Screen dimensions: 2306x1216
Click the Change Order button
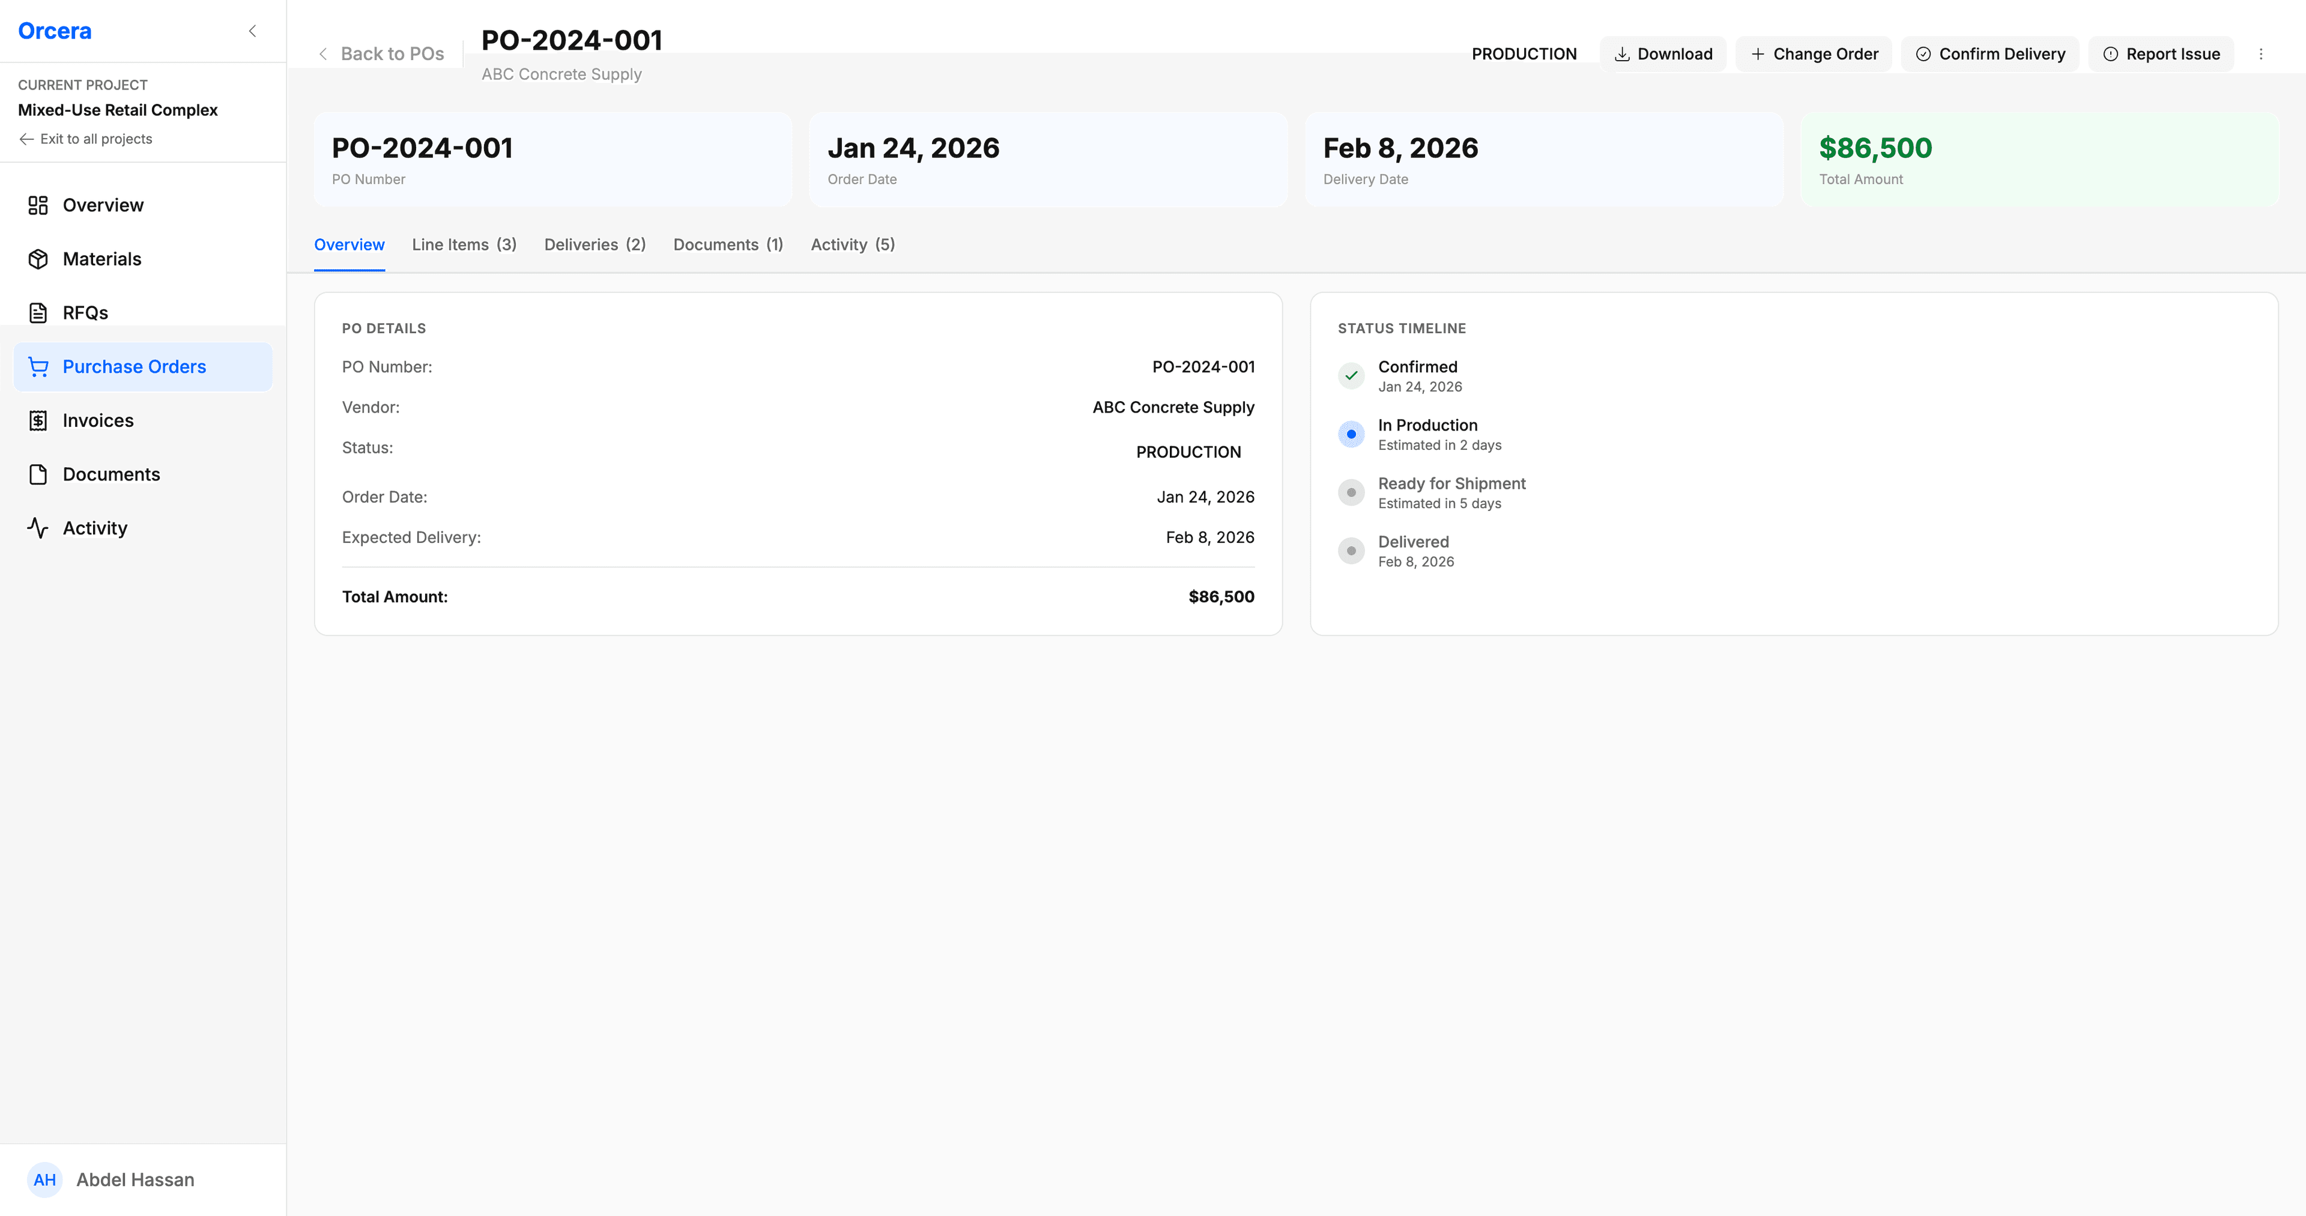click(x=1814, y=53)
